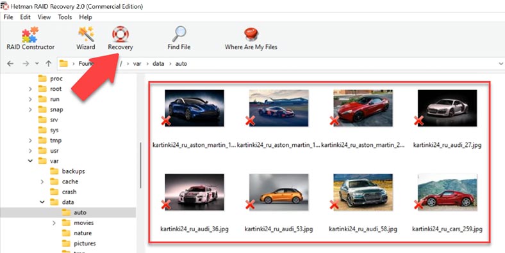Click file name kartinki24_ru_cars_259.jpg

[x=447, y=229]
